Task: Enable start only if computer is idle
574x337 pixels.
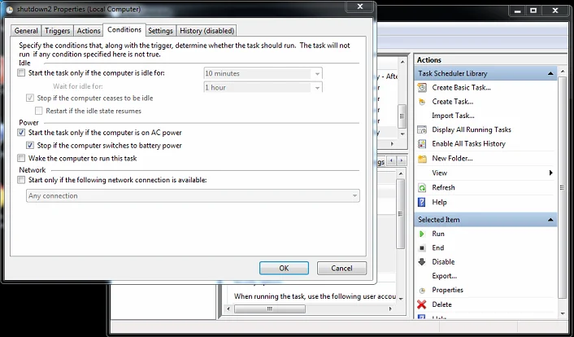Action: 22,73
